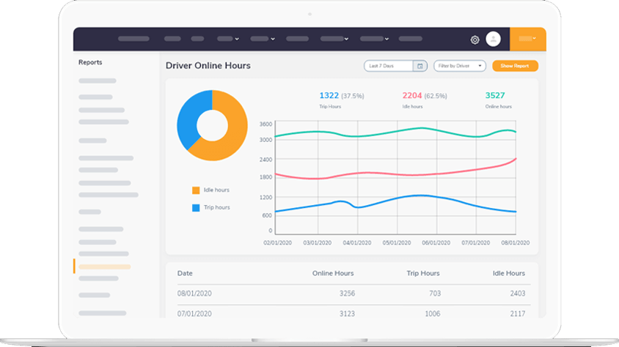Select the 08/01/2020 table row date
Screen dimensions: 619x347
[194, 294]
